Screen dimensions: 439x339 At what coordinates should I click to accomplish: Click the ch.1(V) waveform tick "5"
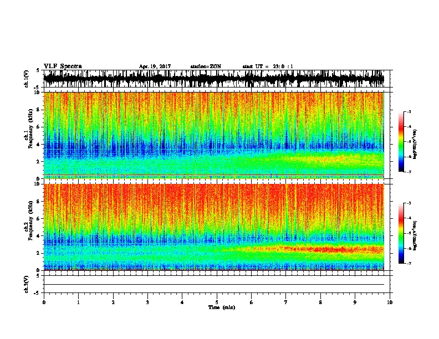[x=38, y=71]
